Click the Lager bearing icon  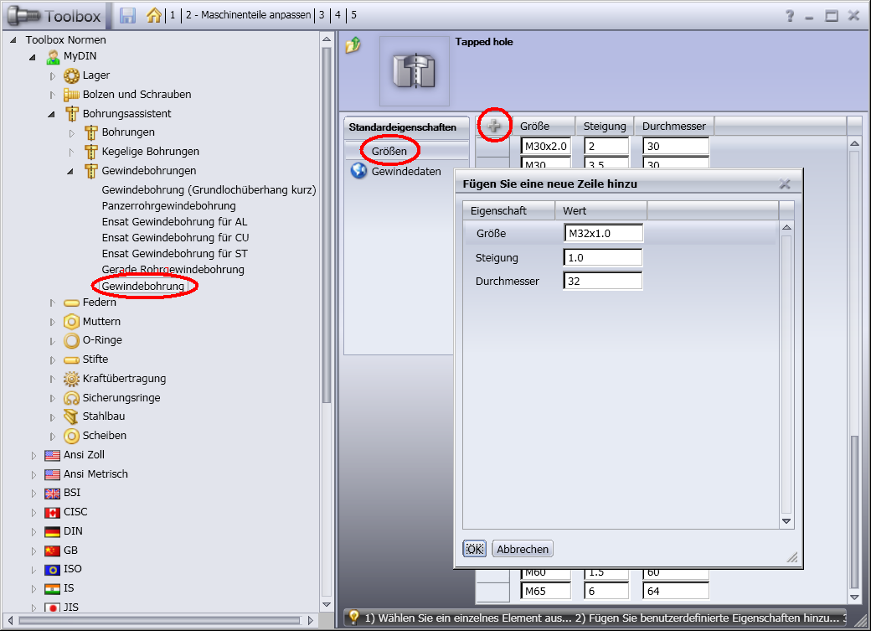[x=71, y=75]
